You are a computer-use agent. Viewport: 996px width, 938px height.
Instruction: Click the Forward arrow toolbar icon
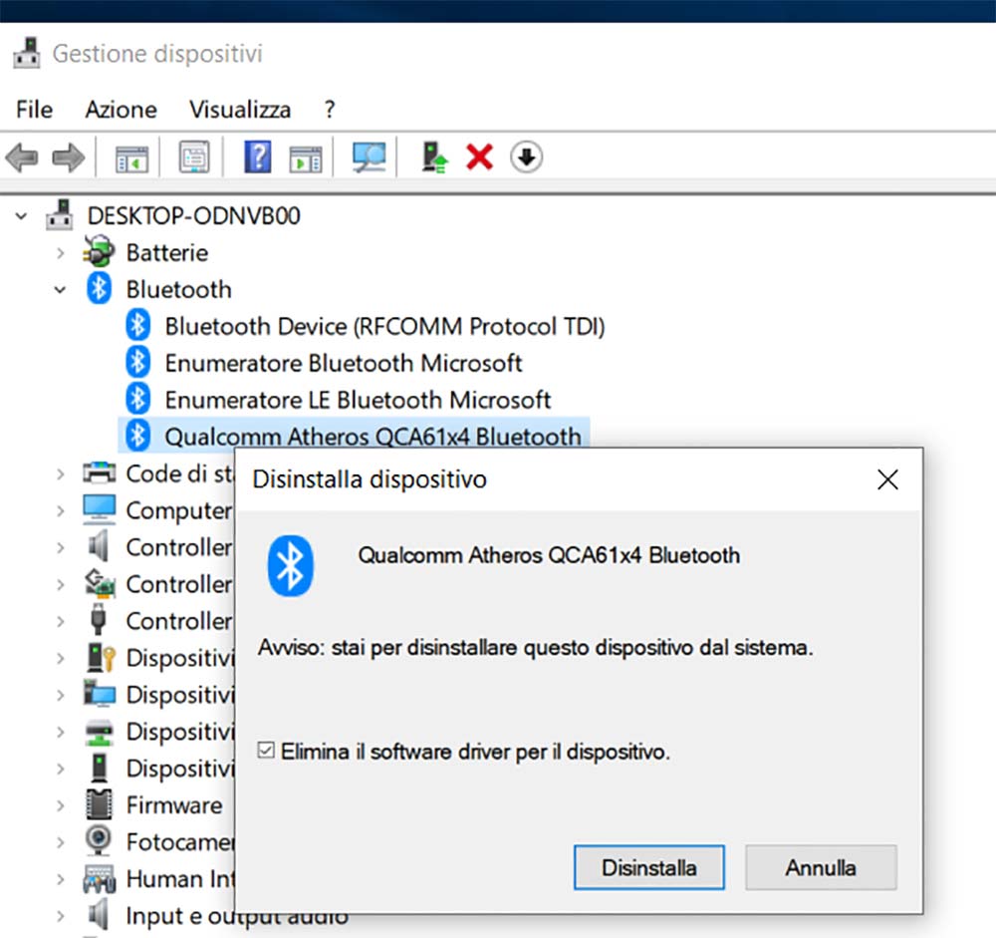pos(68,157)
